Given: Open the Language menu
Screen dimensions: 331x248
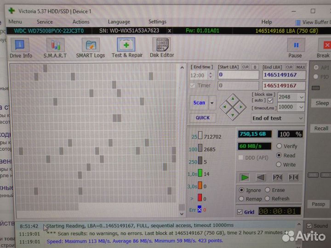Looking at the screenshot, I should [x=119, y=22].
